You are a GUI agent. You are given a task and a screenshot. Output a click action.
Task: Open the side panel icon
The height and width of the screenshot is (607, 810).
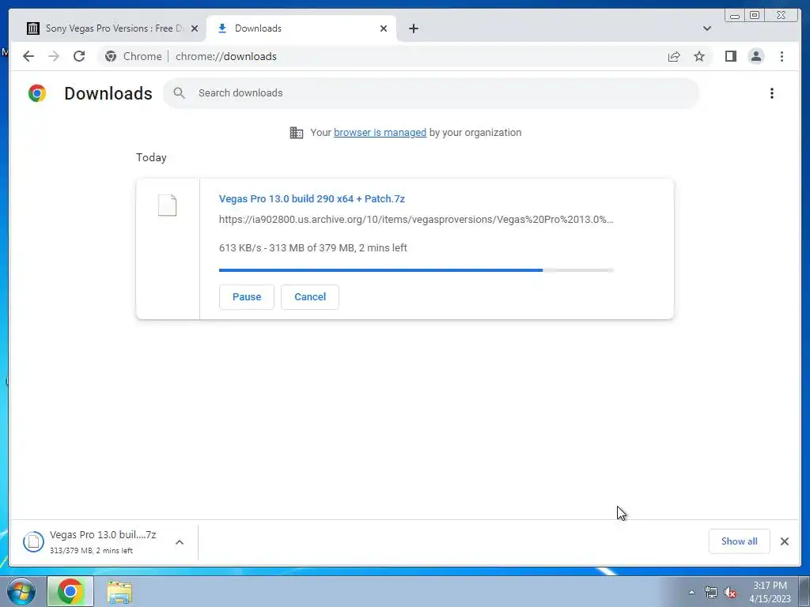click(x=730, y=56)
